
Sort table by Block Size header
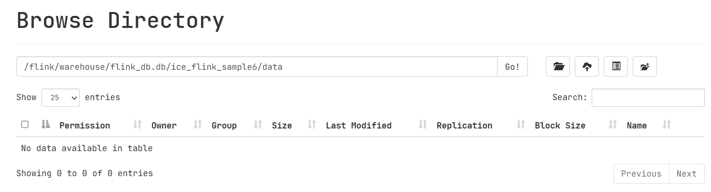pos(560,126)
